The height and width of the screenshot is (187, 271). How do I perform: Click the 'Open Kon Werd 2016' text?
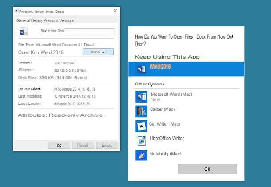pos(41,52)
